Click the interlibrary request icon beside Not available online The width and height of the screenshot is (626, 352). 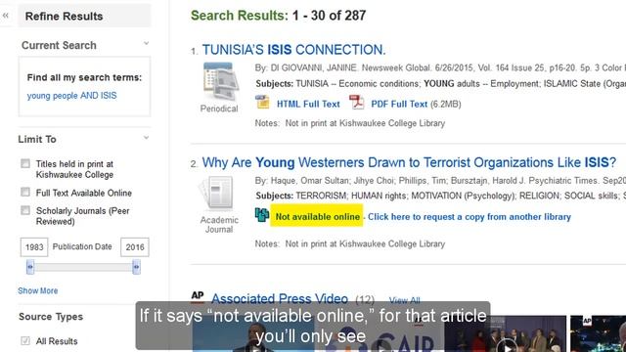tap(262, 215)
